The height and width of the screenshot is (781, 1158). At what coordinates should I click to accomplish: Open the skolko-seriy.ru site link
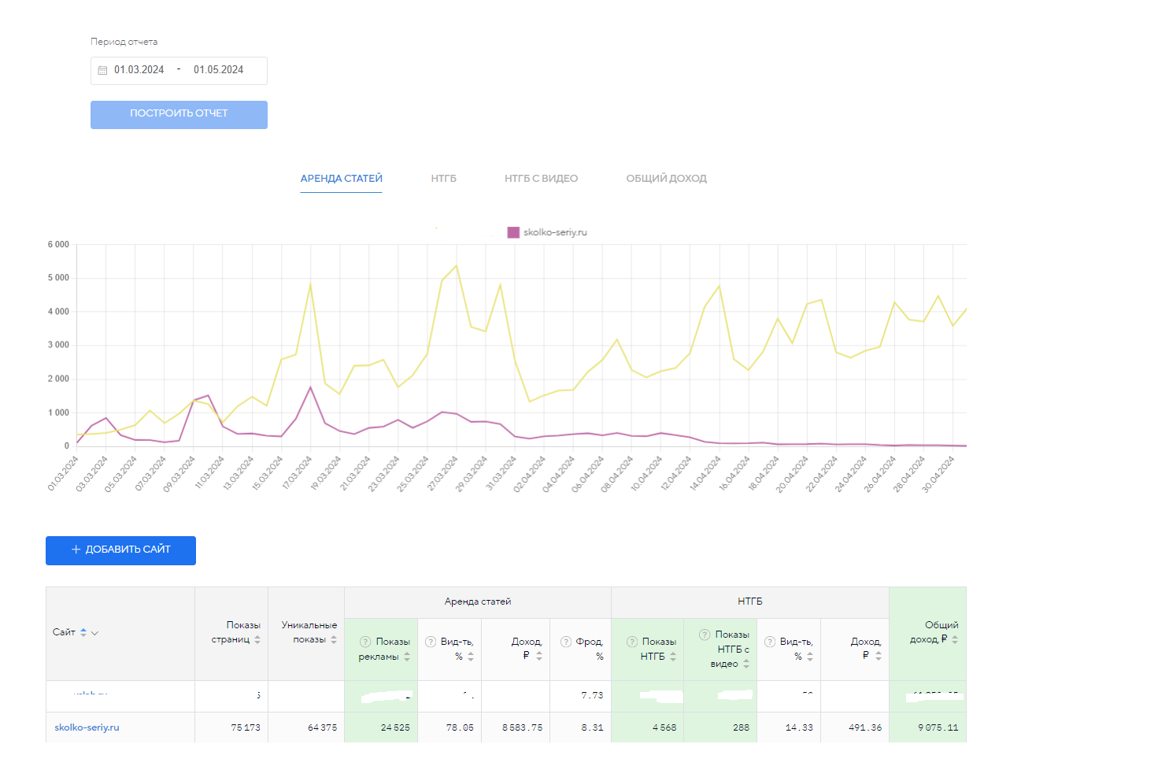click(x=87, y=727)
